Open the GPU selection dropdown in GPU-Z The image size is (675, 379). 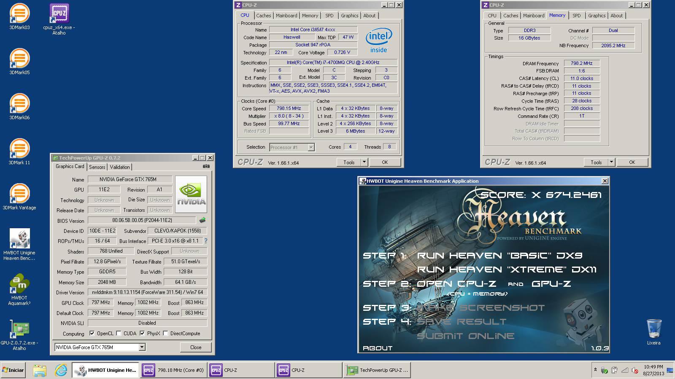pyautogui.click(x=142, y=347)
